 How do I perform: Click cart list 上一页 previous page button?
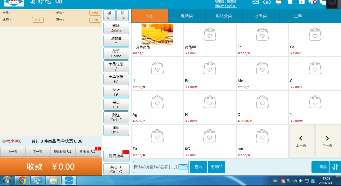point(13,152)
